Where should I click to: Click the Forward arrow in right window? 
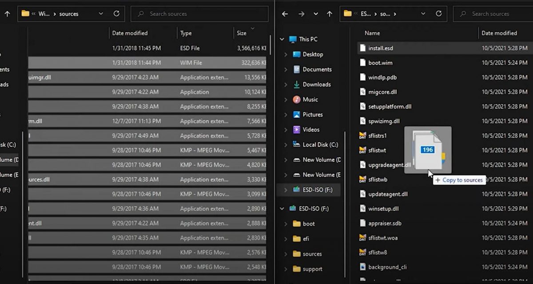[x=301, y=14]
